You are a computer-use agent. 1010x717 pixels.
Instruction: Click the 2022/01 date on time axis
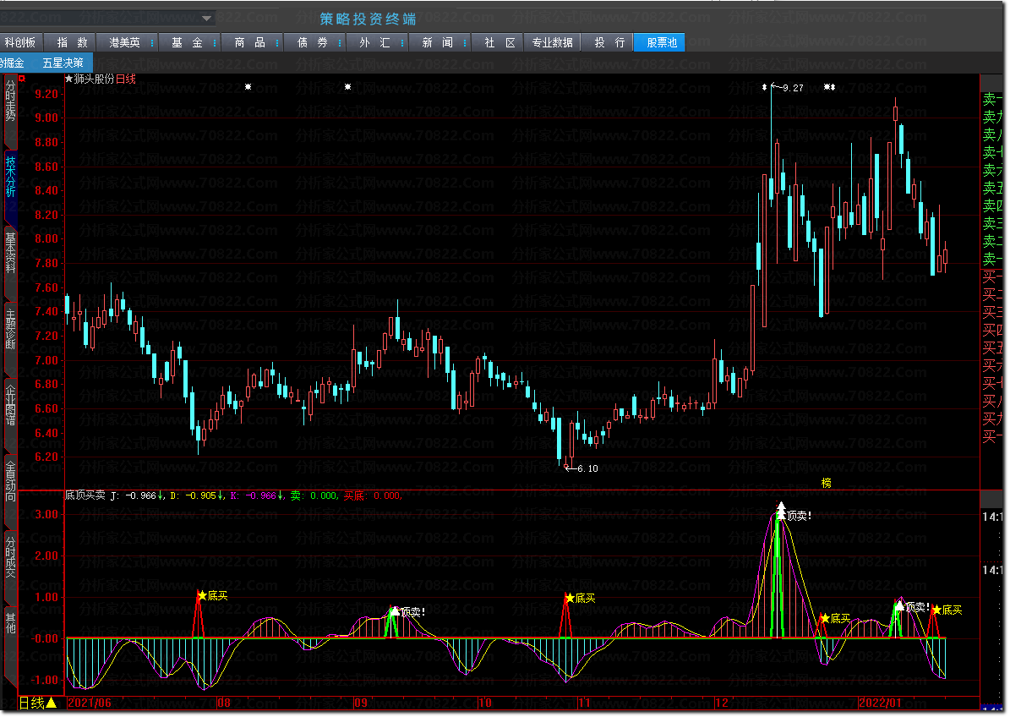[880, 703]
